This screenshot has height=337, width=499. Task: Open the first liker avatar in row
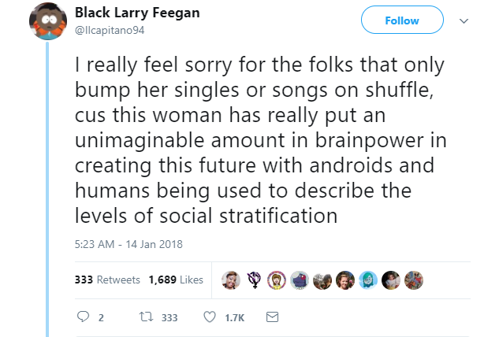pyautogui.click(x=231, y=280)
